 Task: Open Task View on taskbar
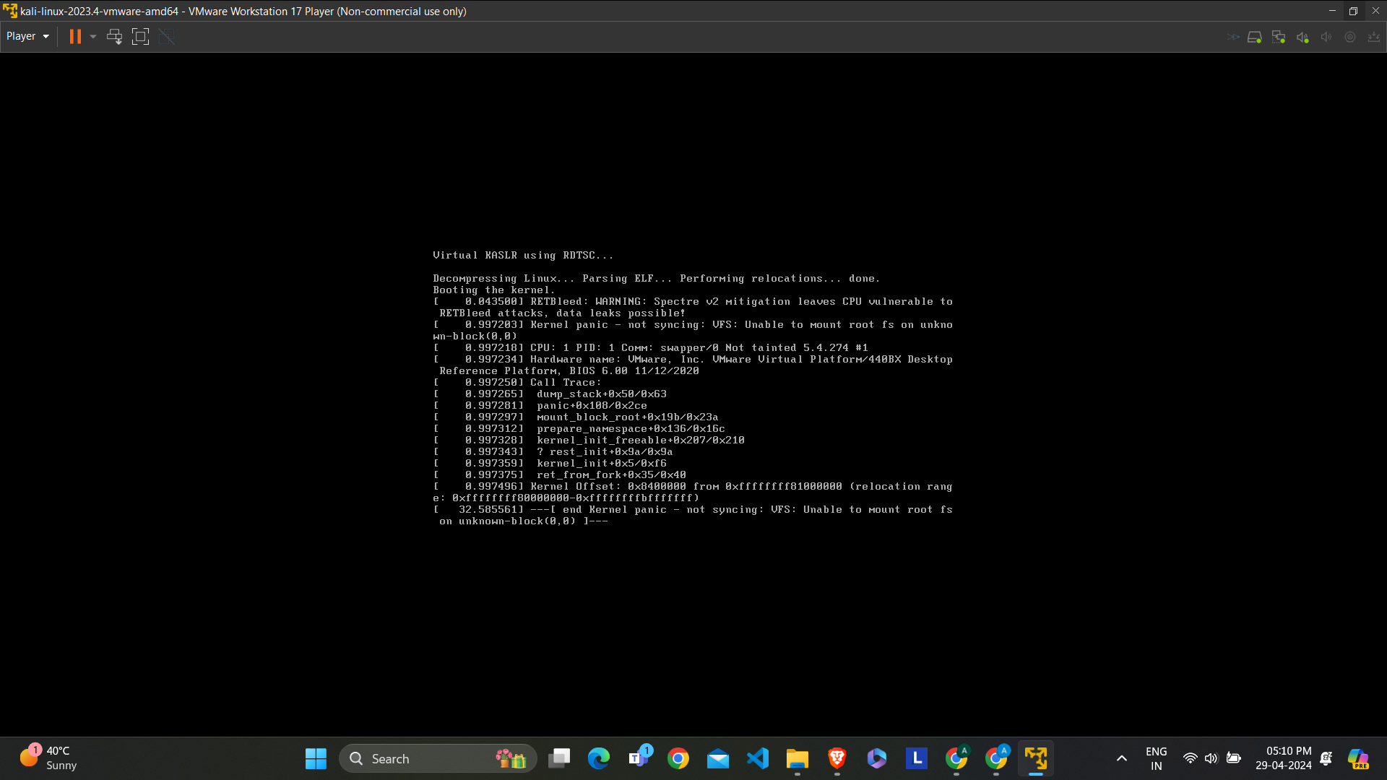(559, 758)
